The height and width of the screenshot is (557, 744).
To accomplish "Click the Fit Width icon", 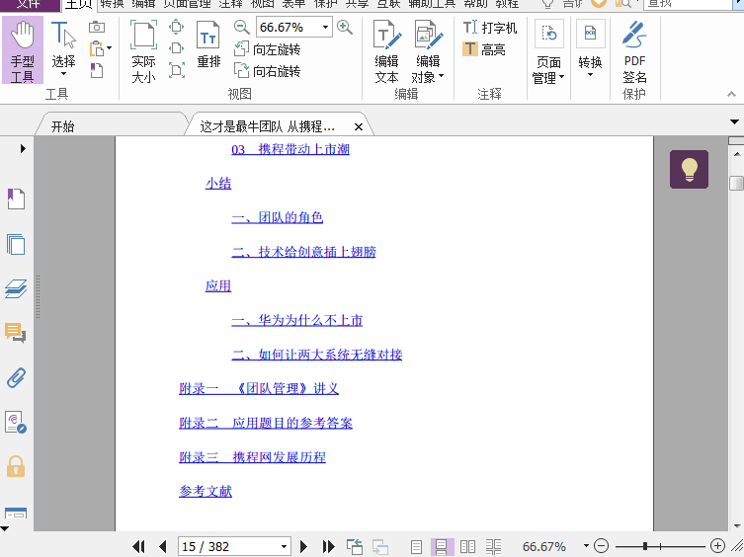I will click(x=177, y=48).
